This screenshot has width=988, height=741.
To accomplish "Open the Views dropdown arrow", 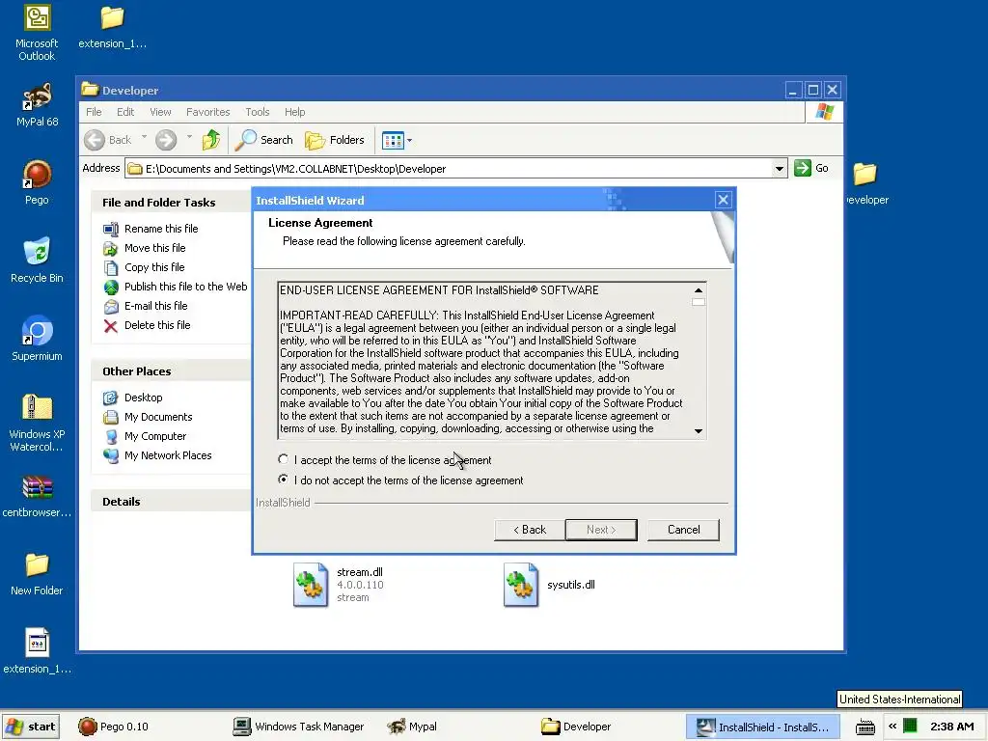I will tap(409, 141).
